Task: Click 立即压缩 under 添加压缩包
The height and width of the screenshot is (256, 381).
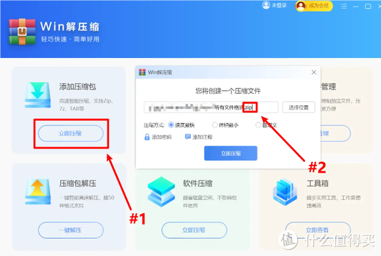Action: coord(71,133)
